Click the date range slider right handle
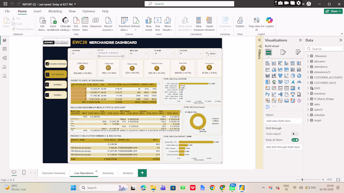 [x=123, y=56]
